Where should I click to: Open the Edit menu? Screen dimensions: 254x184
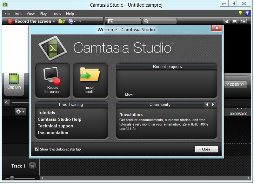(x=18, y=14)
